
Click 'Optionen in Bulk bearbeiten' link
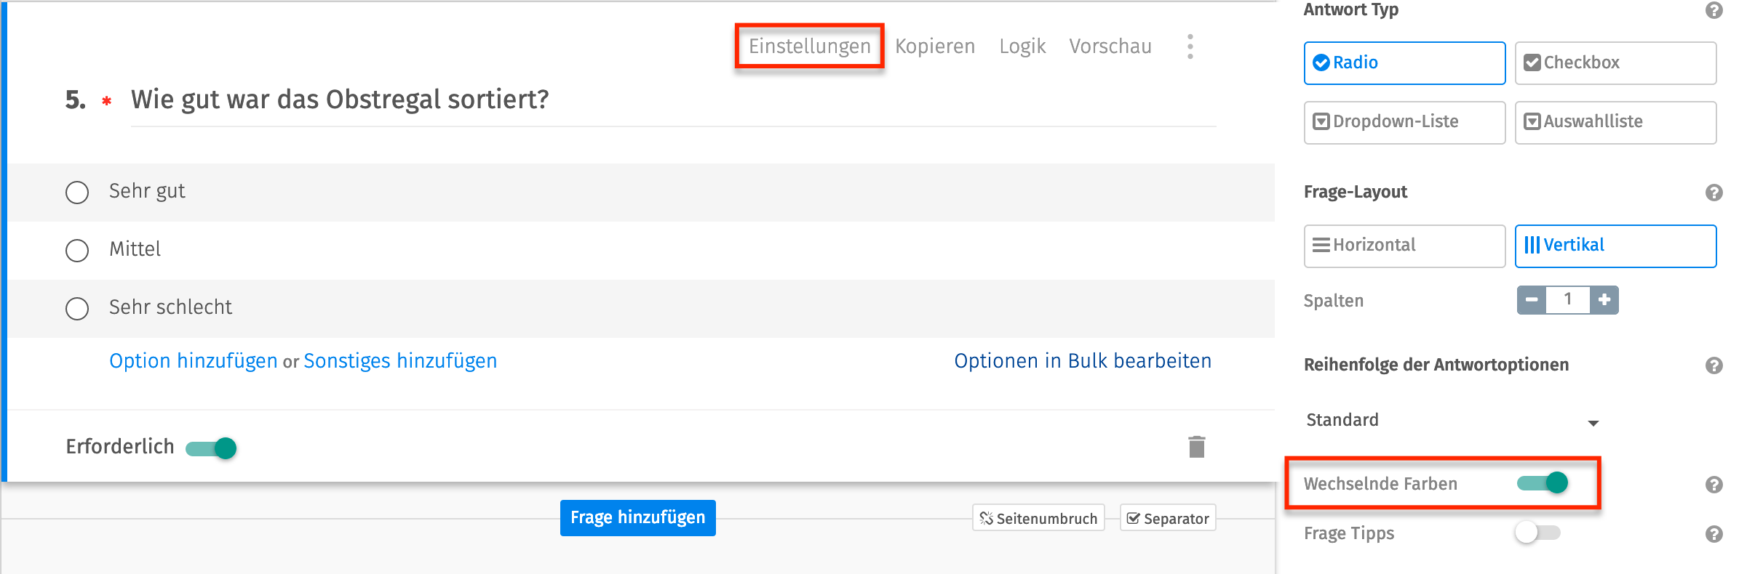click(x=1083, y=361)
